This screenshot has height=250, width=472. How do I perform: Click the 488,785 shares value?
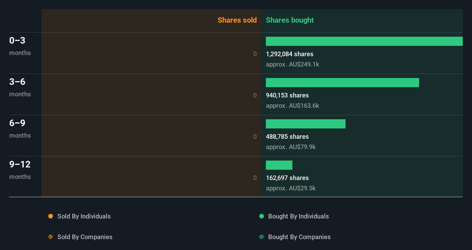(287, 136)
